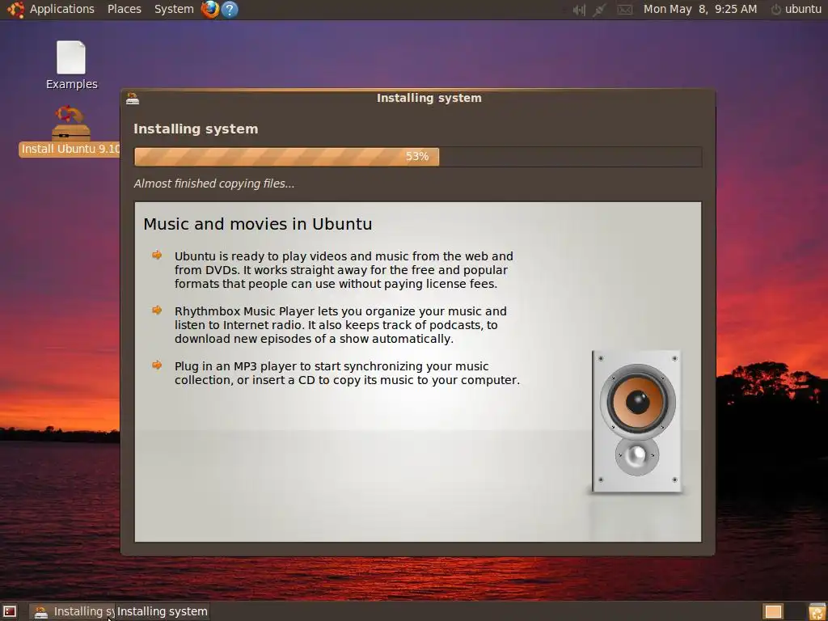Click the arrow bullet beside MP3 player paragraph

(157, 365)
